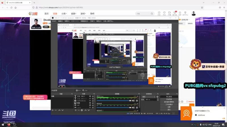This screenshot has height=127, width=227.
Task: Remove the selected scene with minus icon
Action: pos(56,110)
